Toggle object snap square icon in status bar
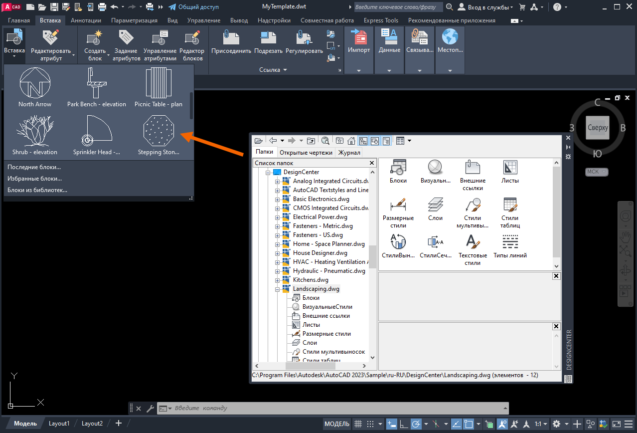The width and height of the screenshot is (637, 433). [x=469, y=424]
